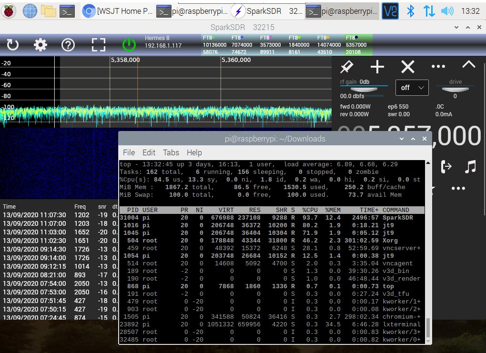The width and height of the screenshot is (486, 353).
Task: Add a receiver with the plus icon
Action: click(x=377, y=67)
